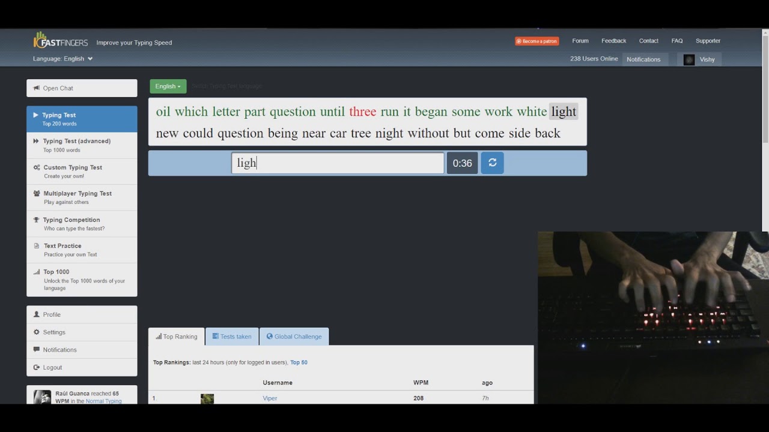Click the Text Practice file icon
The height and width of the screenshot is (432, 769).
pos(37,246)
